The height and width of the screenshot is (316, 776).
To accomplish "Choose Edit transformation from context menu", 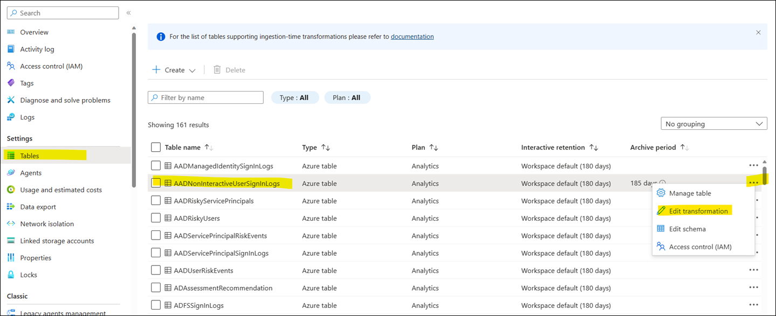I will 698,211.
